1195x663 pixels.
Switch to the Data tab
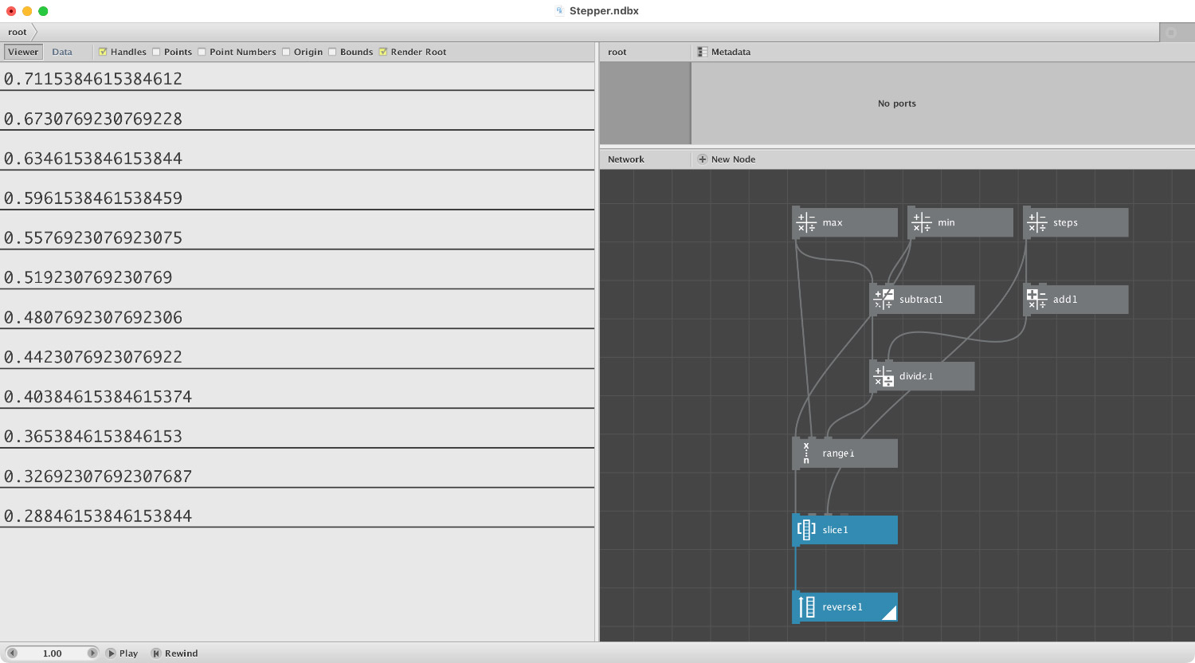coord(62,52)
